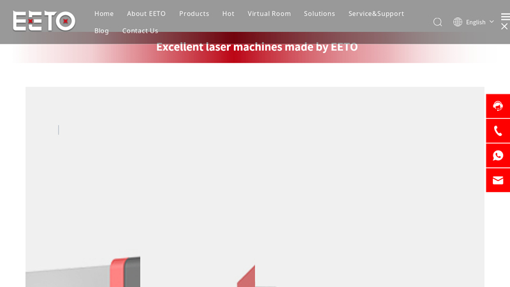Screen dimensions: 510x287
Task: Open the hamburger menu icon
Action: pos(505,17)
